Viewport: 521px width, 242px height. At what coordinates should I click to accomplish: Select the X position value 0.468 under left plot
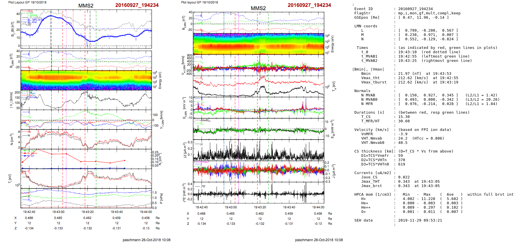click(x=29, y=218)
